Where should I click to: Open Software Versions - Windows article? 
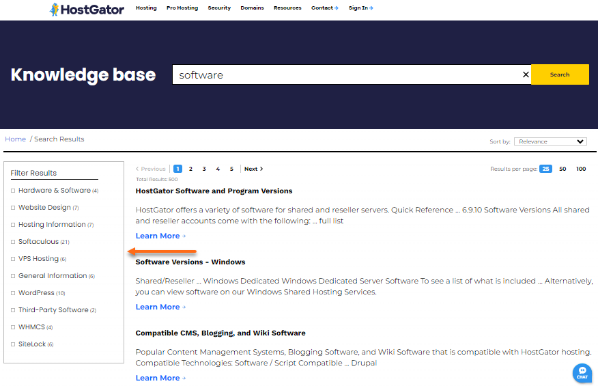click(x=190, y=262)
